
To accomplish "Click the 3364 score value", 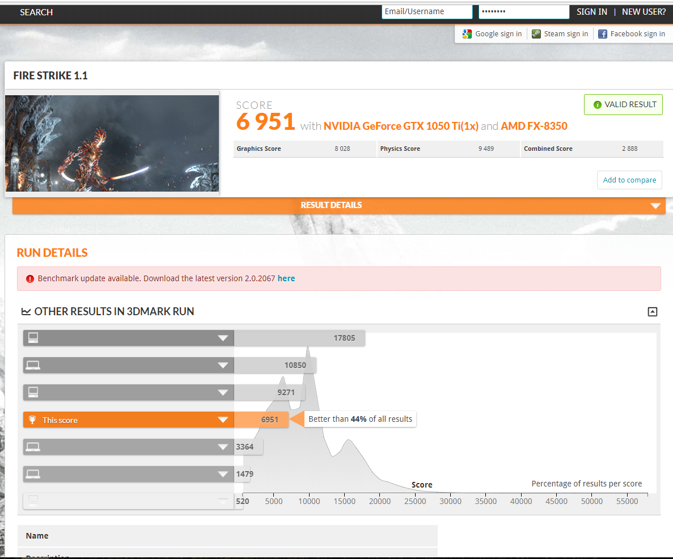I will click(244, 447).
